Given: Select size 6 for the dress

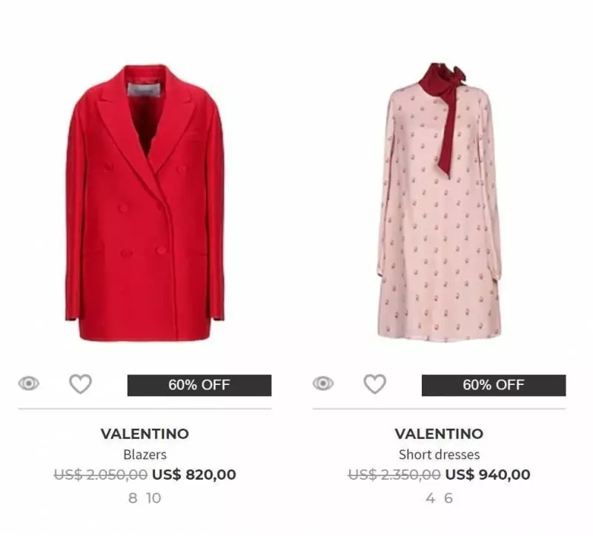Looking at the screenshot, I should pyautogui.click(x=448, y=498).
